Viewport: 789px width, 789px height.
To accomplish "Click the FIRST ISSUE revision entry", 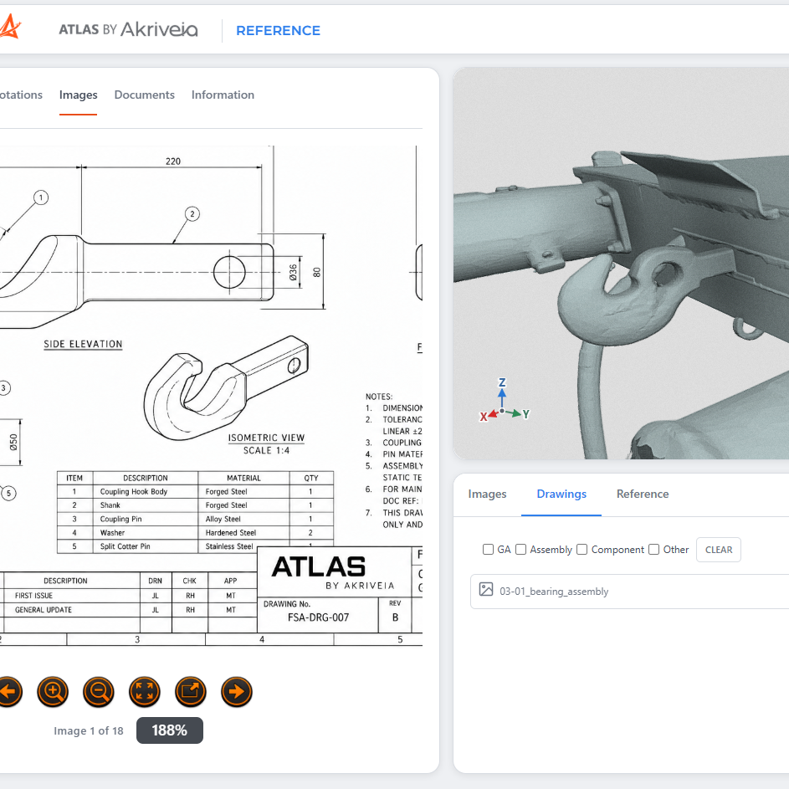I will click(x=33, y=596).
